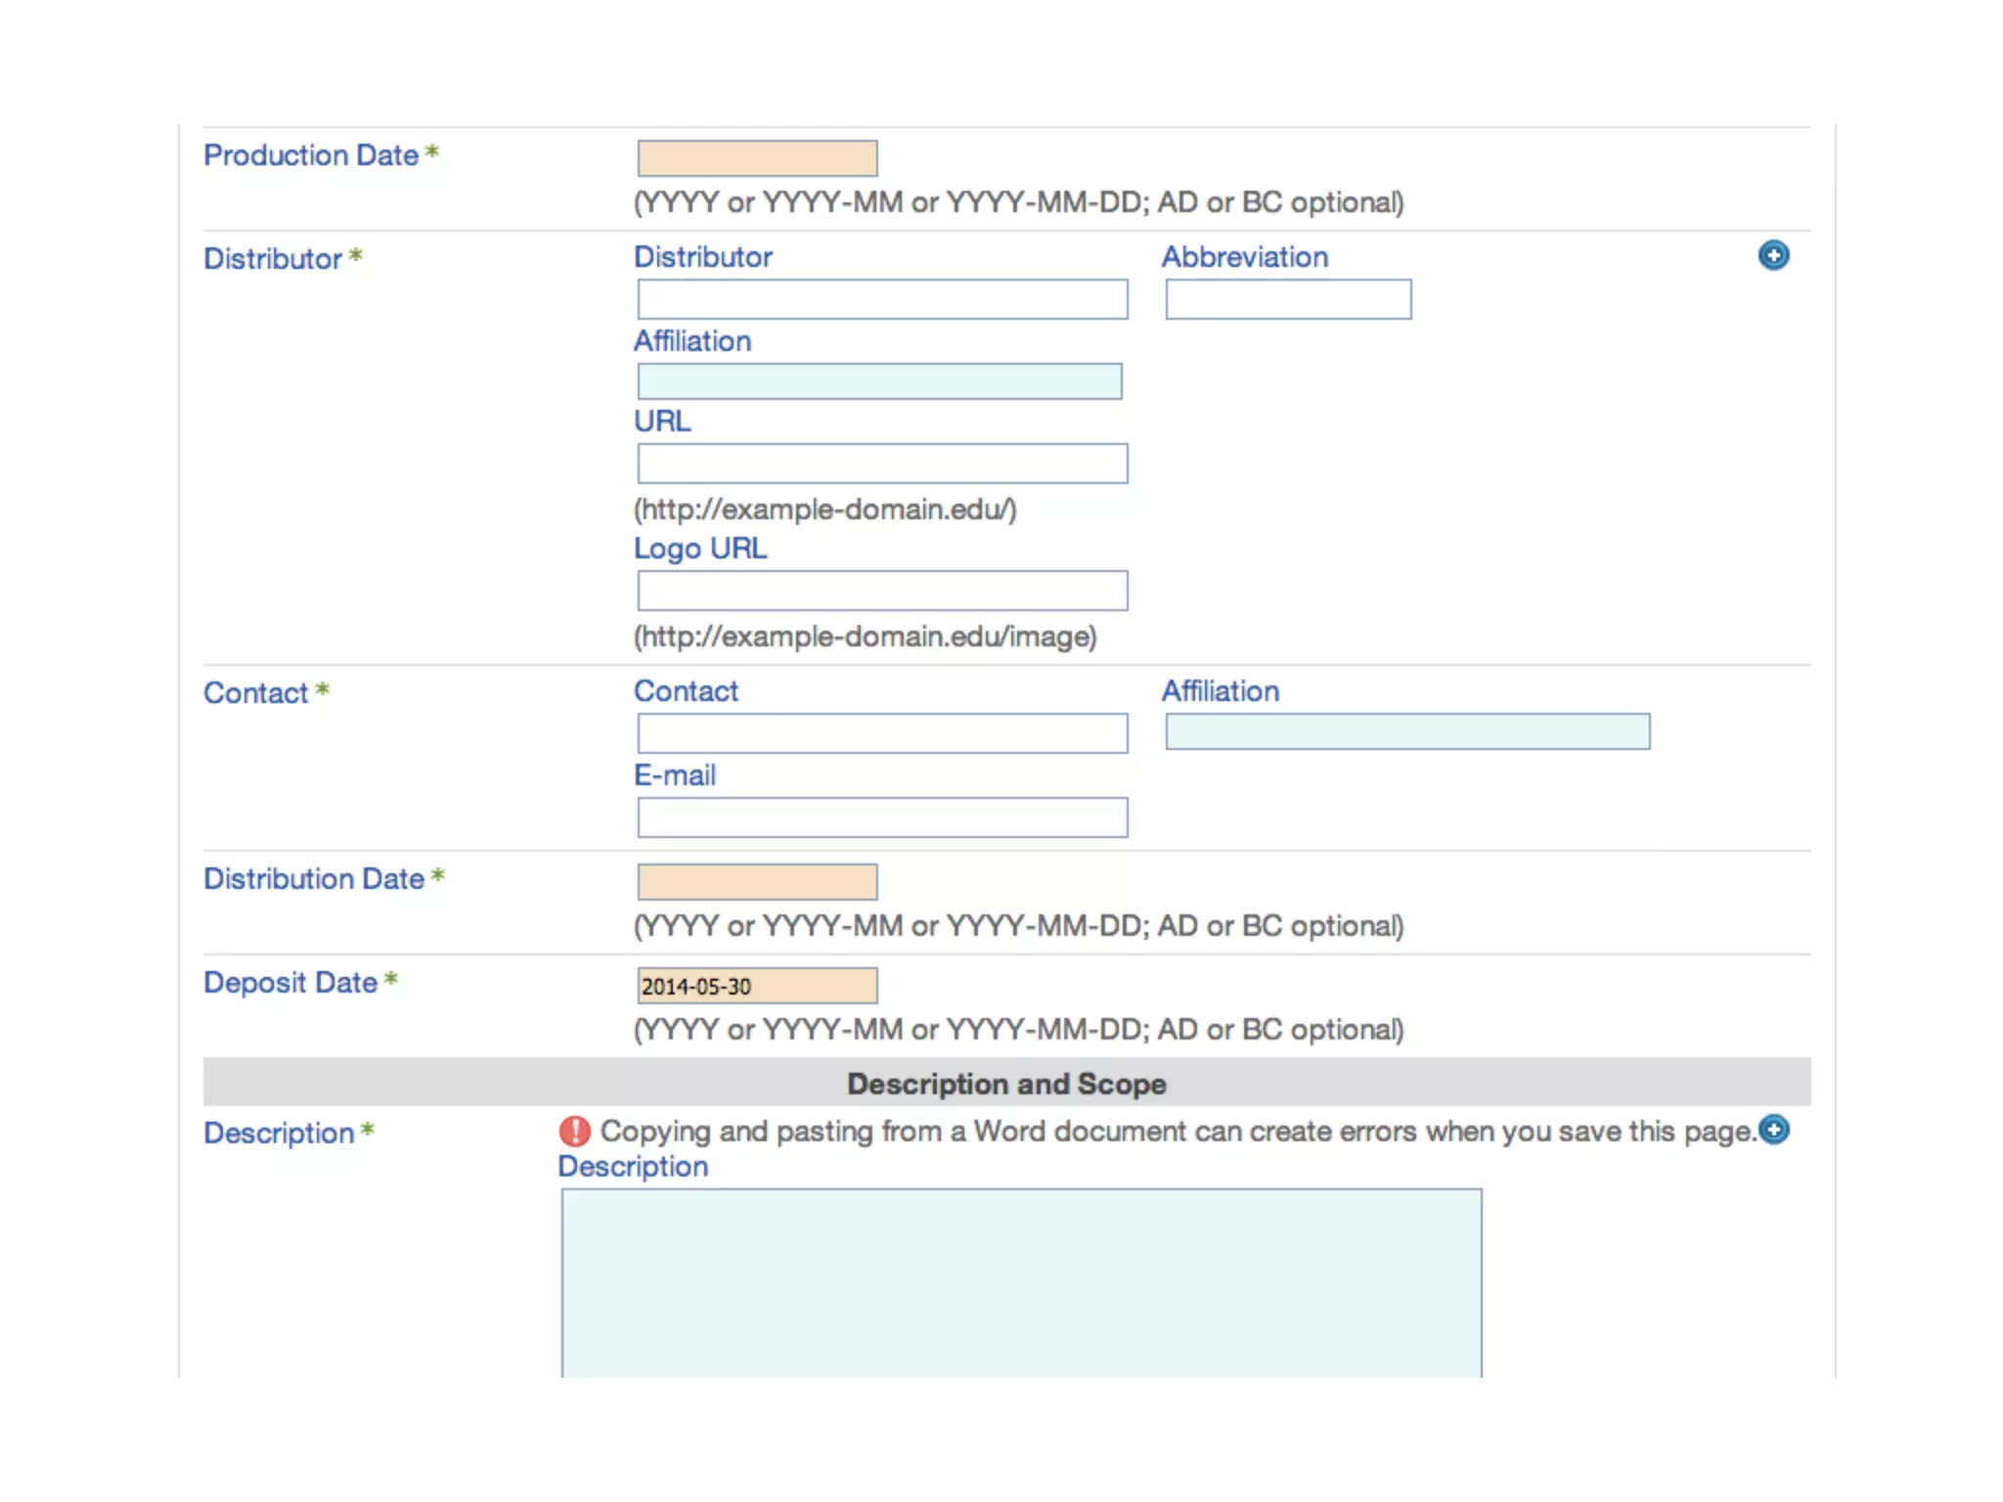This screenshot has height=1502, width=2003.
Task: Focus the Abbreviation text box
Action: click(1288, 299)
